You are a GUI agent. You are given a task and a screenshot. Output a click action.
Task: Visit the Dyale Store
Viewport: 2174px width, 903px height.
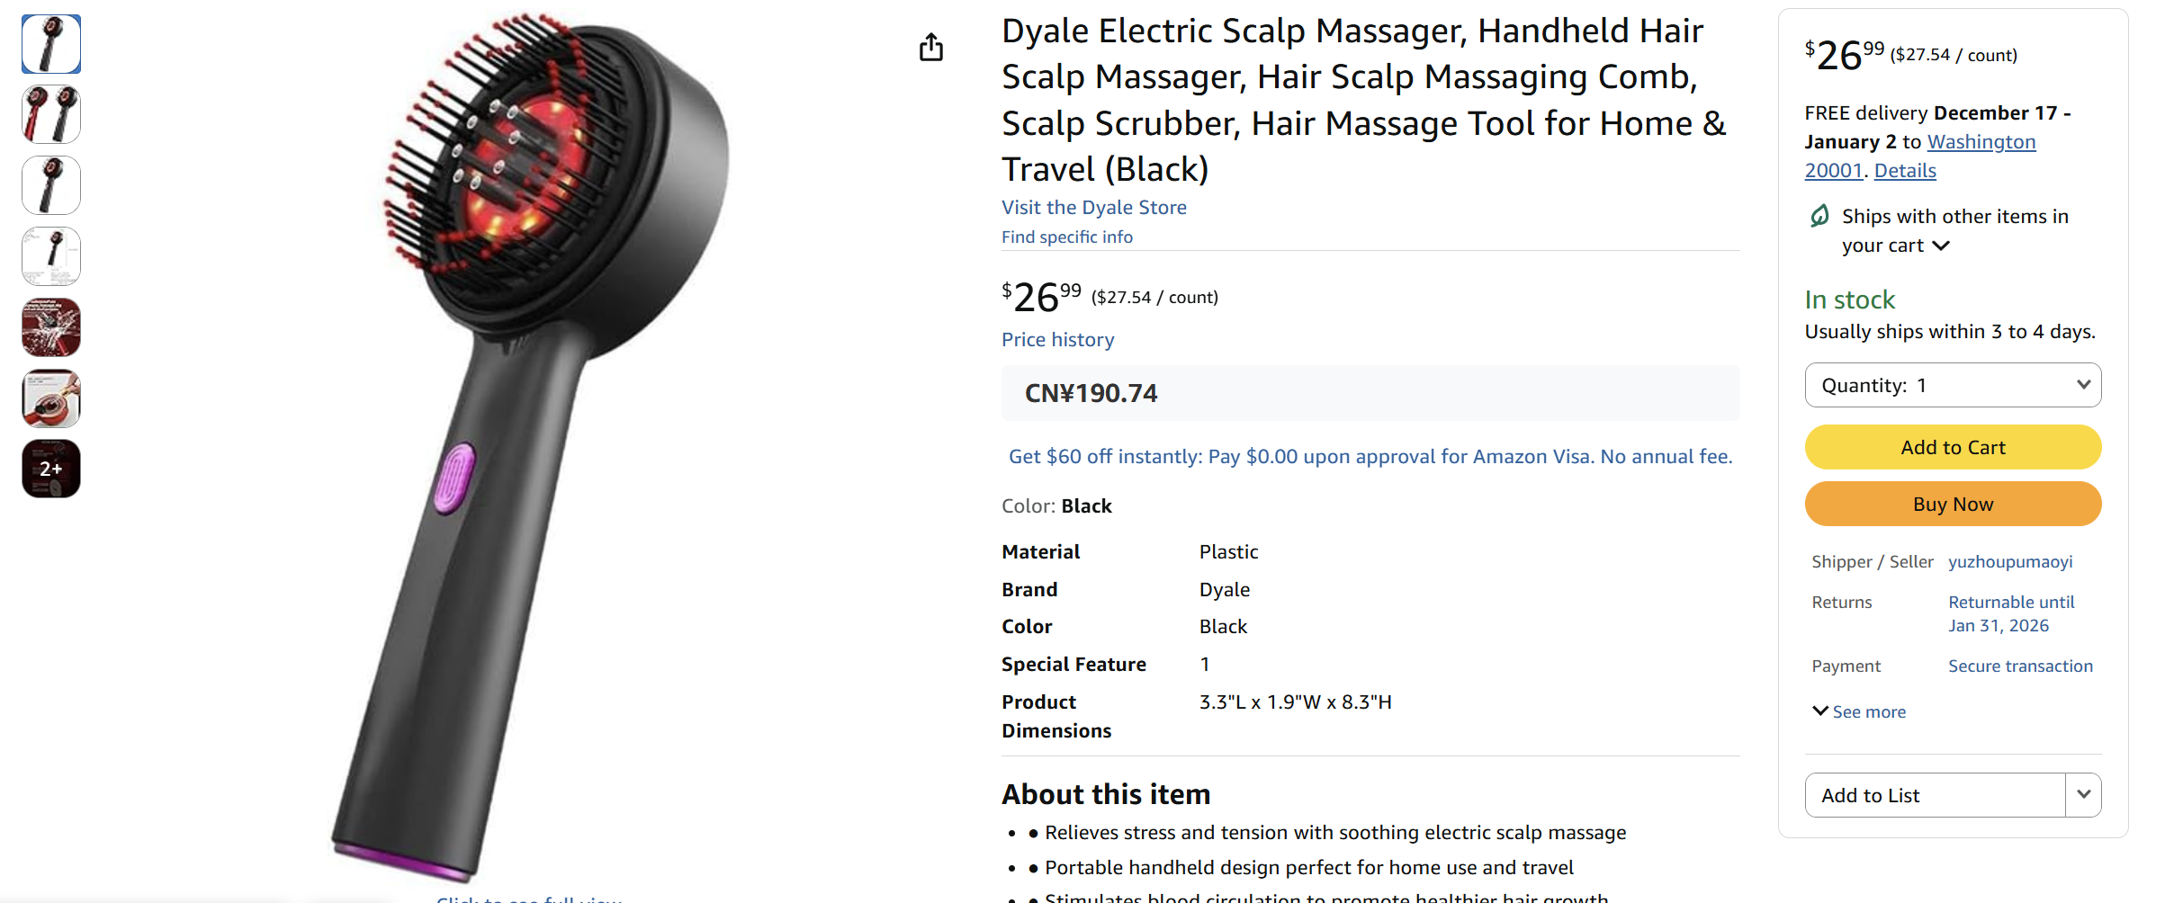click(1093, 207)
